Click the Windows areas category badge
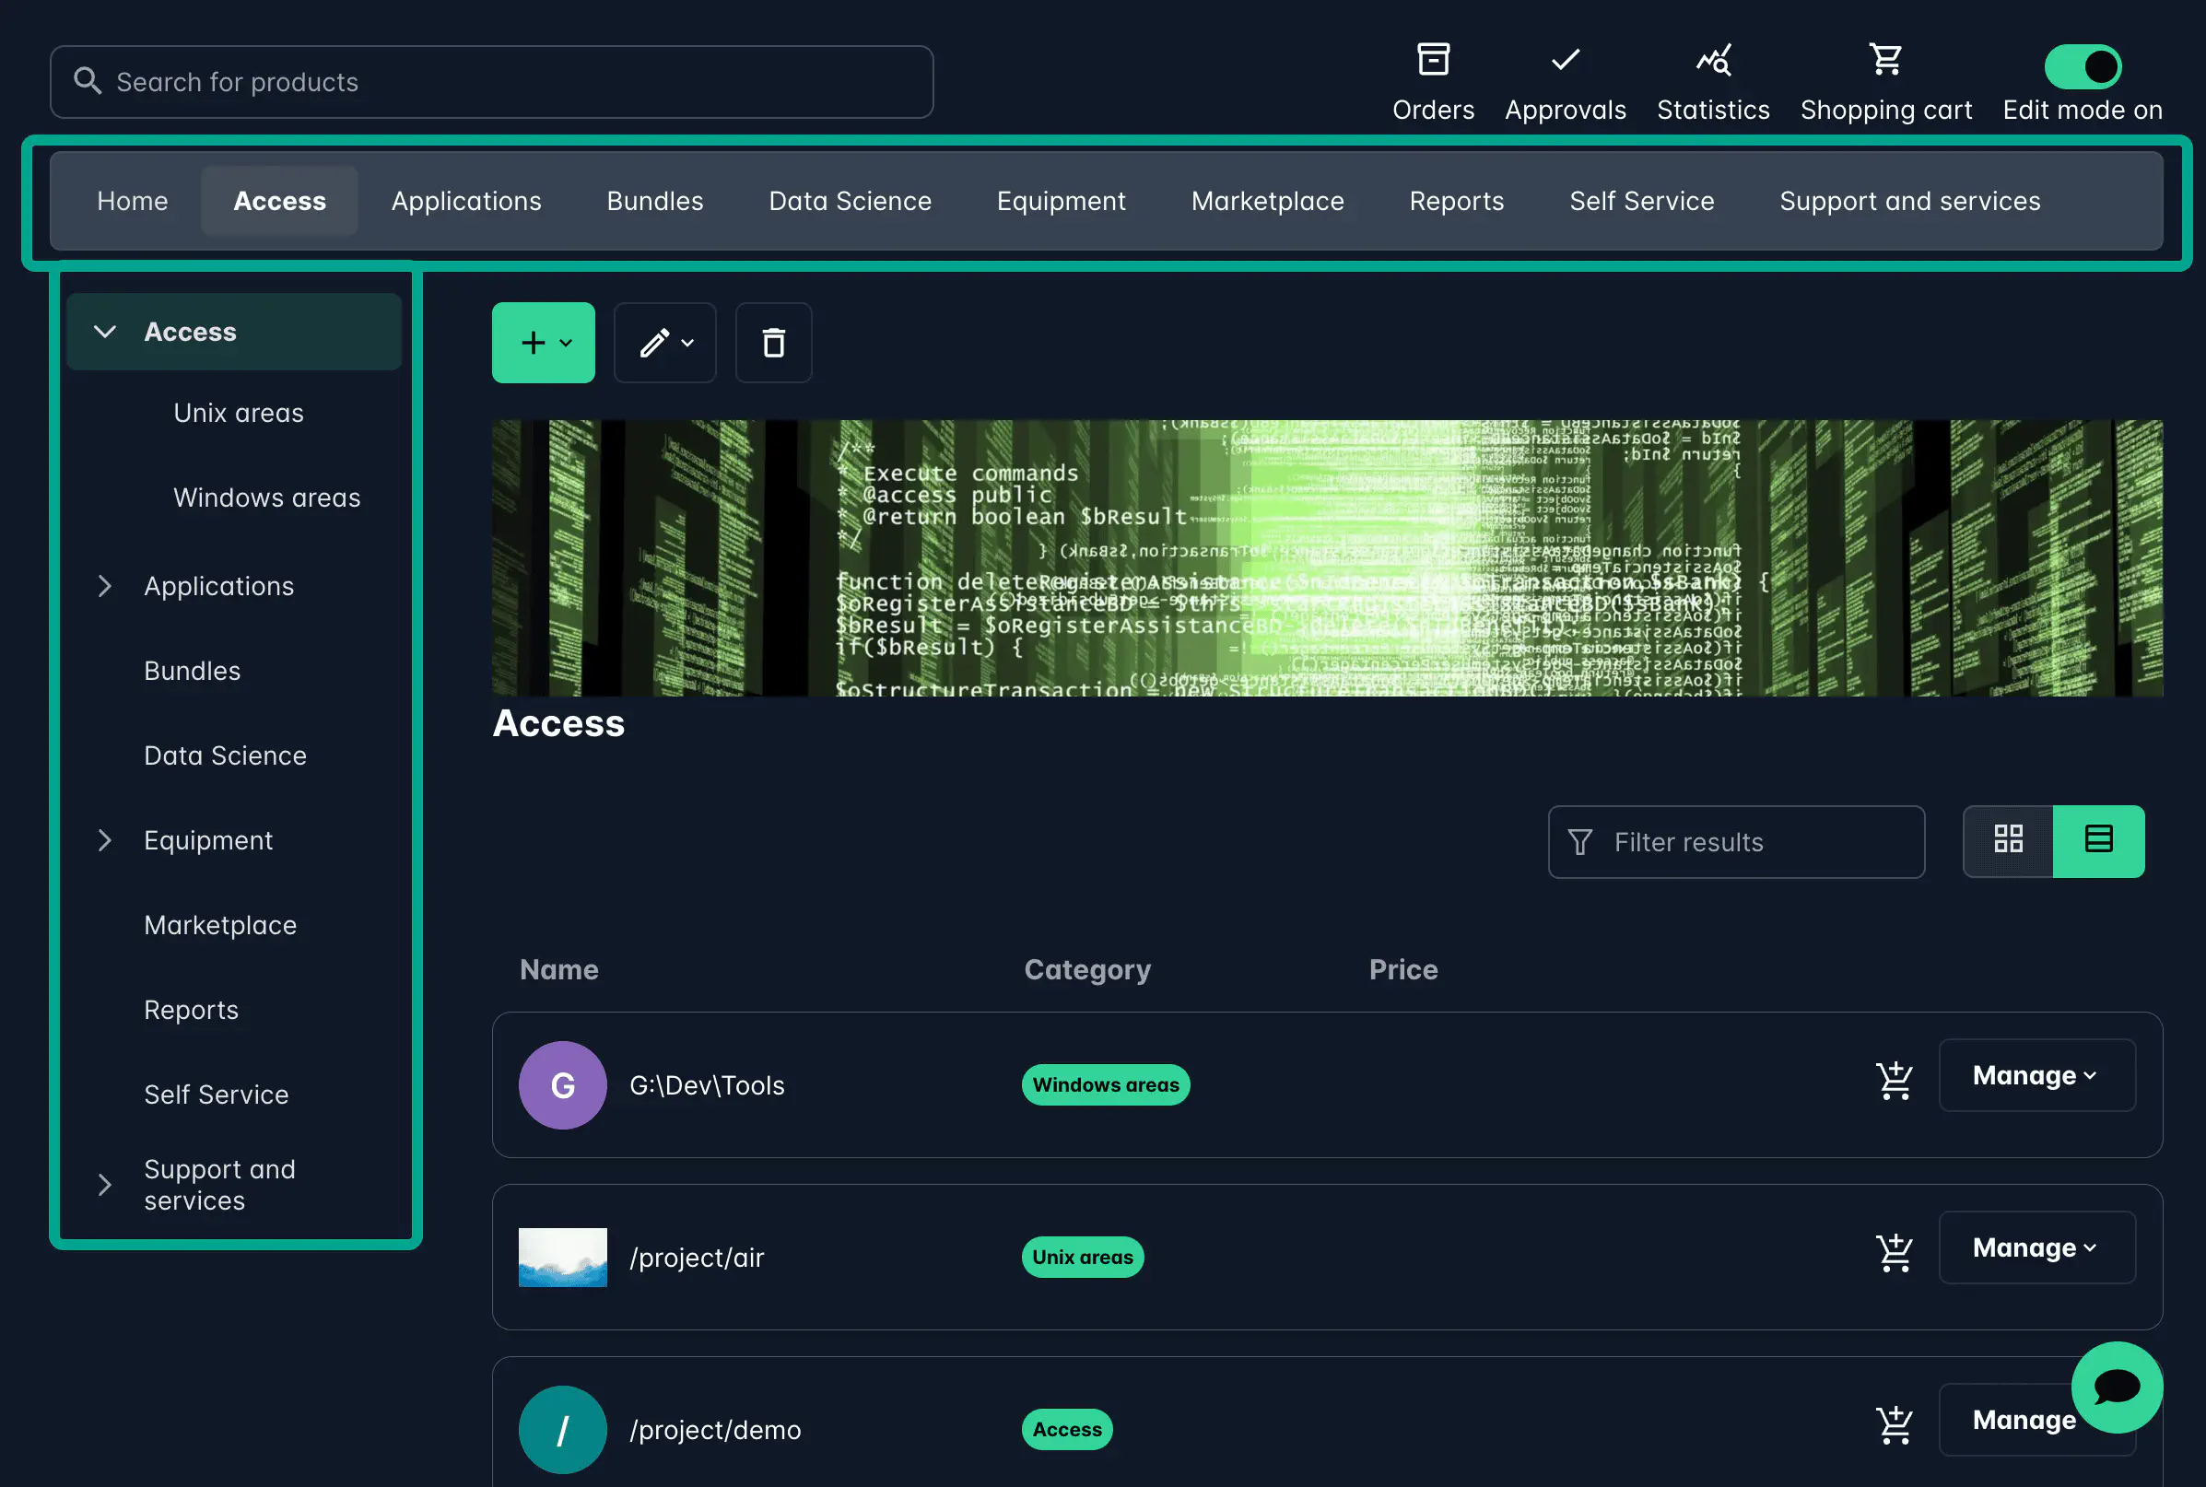Screen dimensions: 2206x1487 click(1105, 1085)
